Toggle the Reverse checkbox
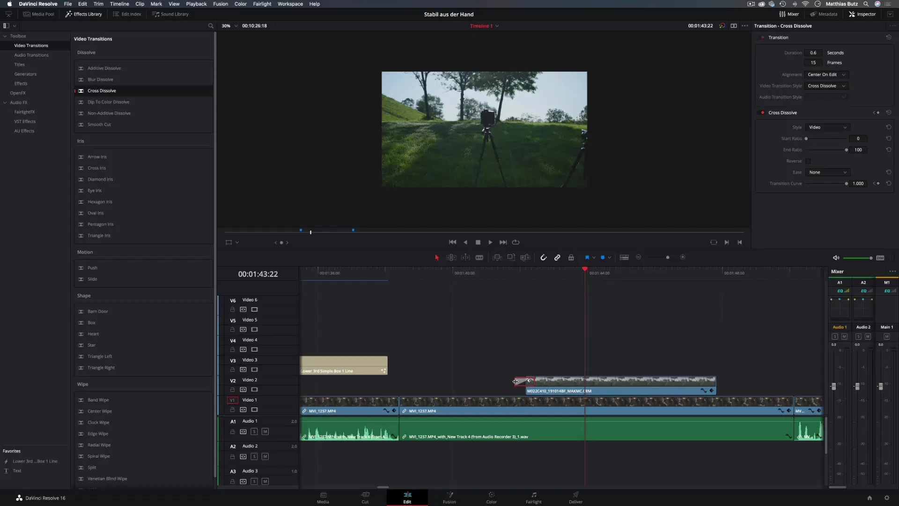Viewport: 899px width, 506px height. click(808, 161)
